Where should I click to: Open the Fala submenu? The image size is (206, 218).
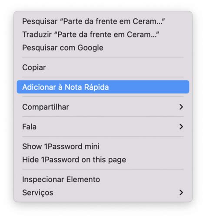click(103, 127)
